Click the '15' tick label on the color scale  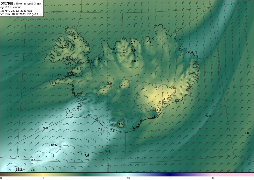coord(171,178)
